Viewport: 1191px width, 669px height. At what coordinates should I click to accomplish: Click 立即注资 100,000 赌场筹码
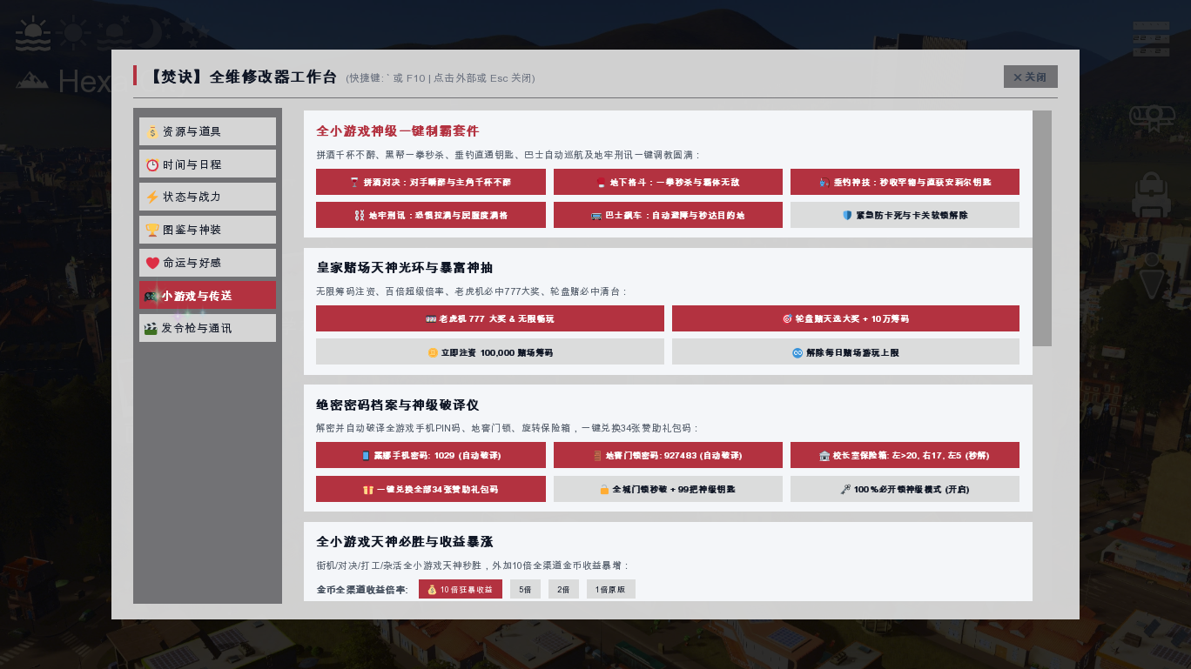click(x=490, y=351)
